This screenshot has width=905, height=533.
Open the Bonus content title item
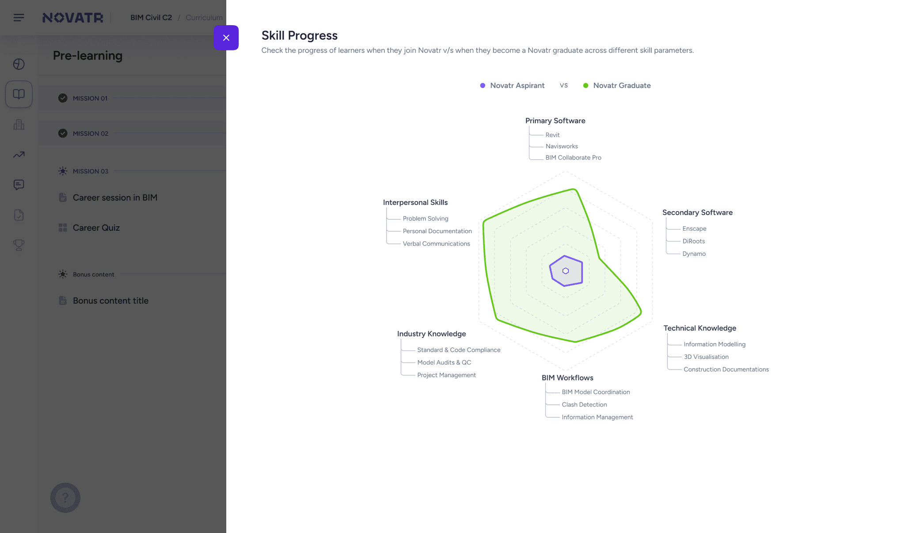click(110, 301)
